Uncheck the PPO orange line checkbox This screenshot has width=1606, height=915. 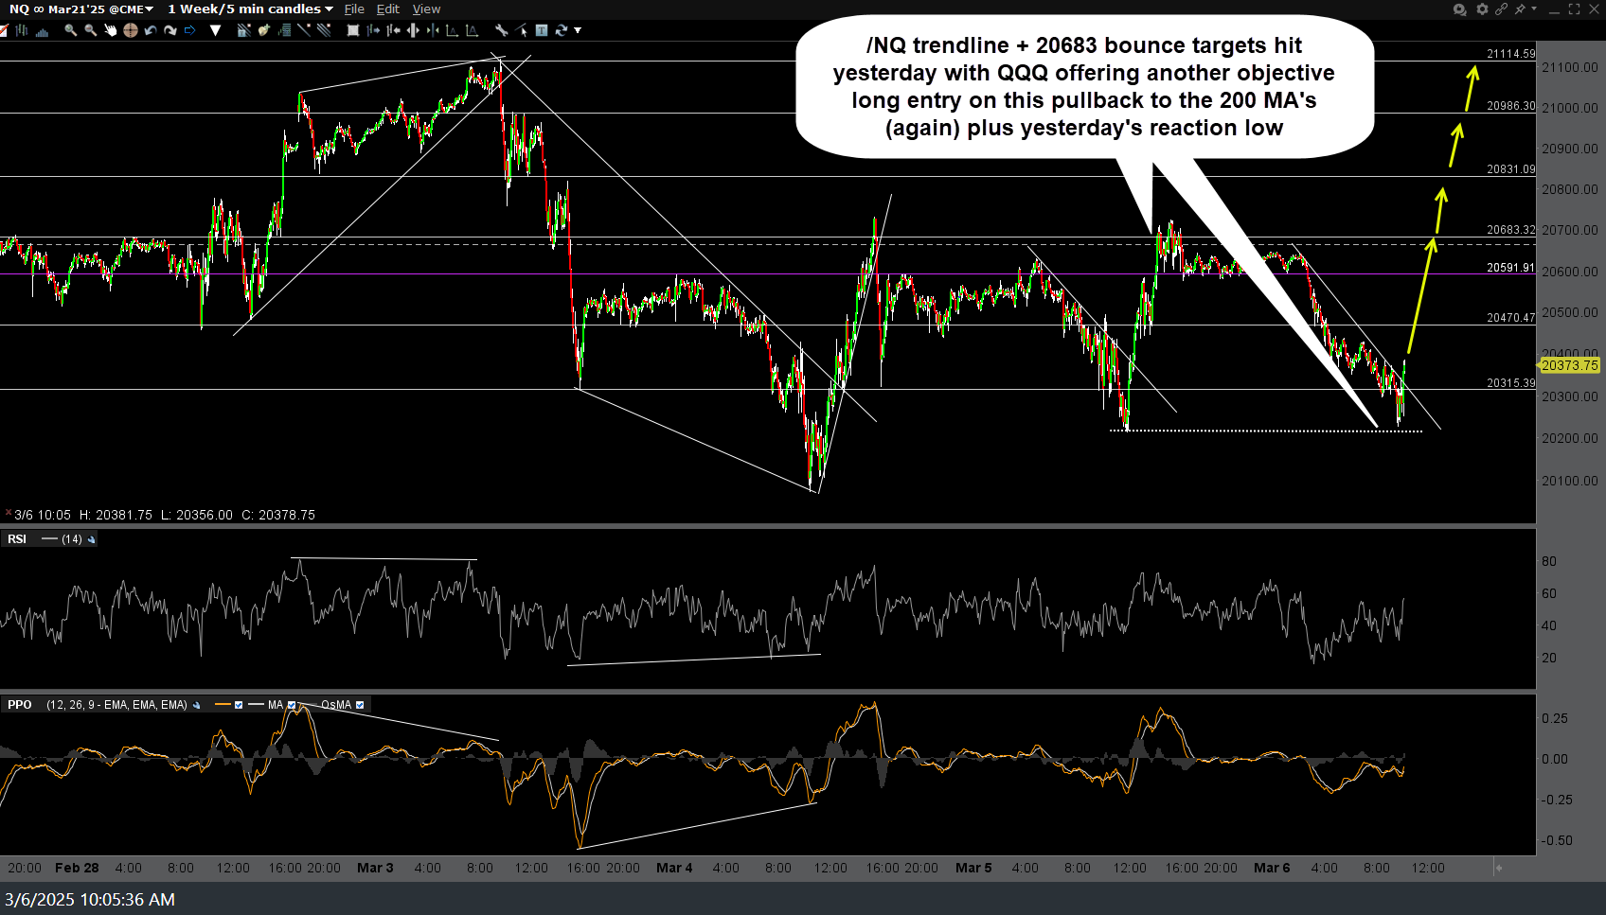(x=239, y=705)
